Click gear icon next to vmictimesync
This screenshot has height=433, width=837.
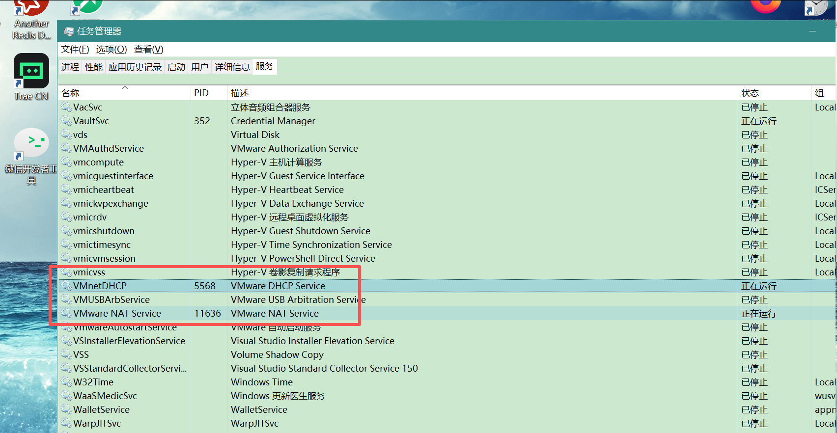point(66,244)
